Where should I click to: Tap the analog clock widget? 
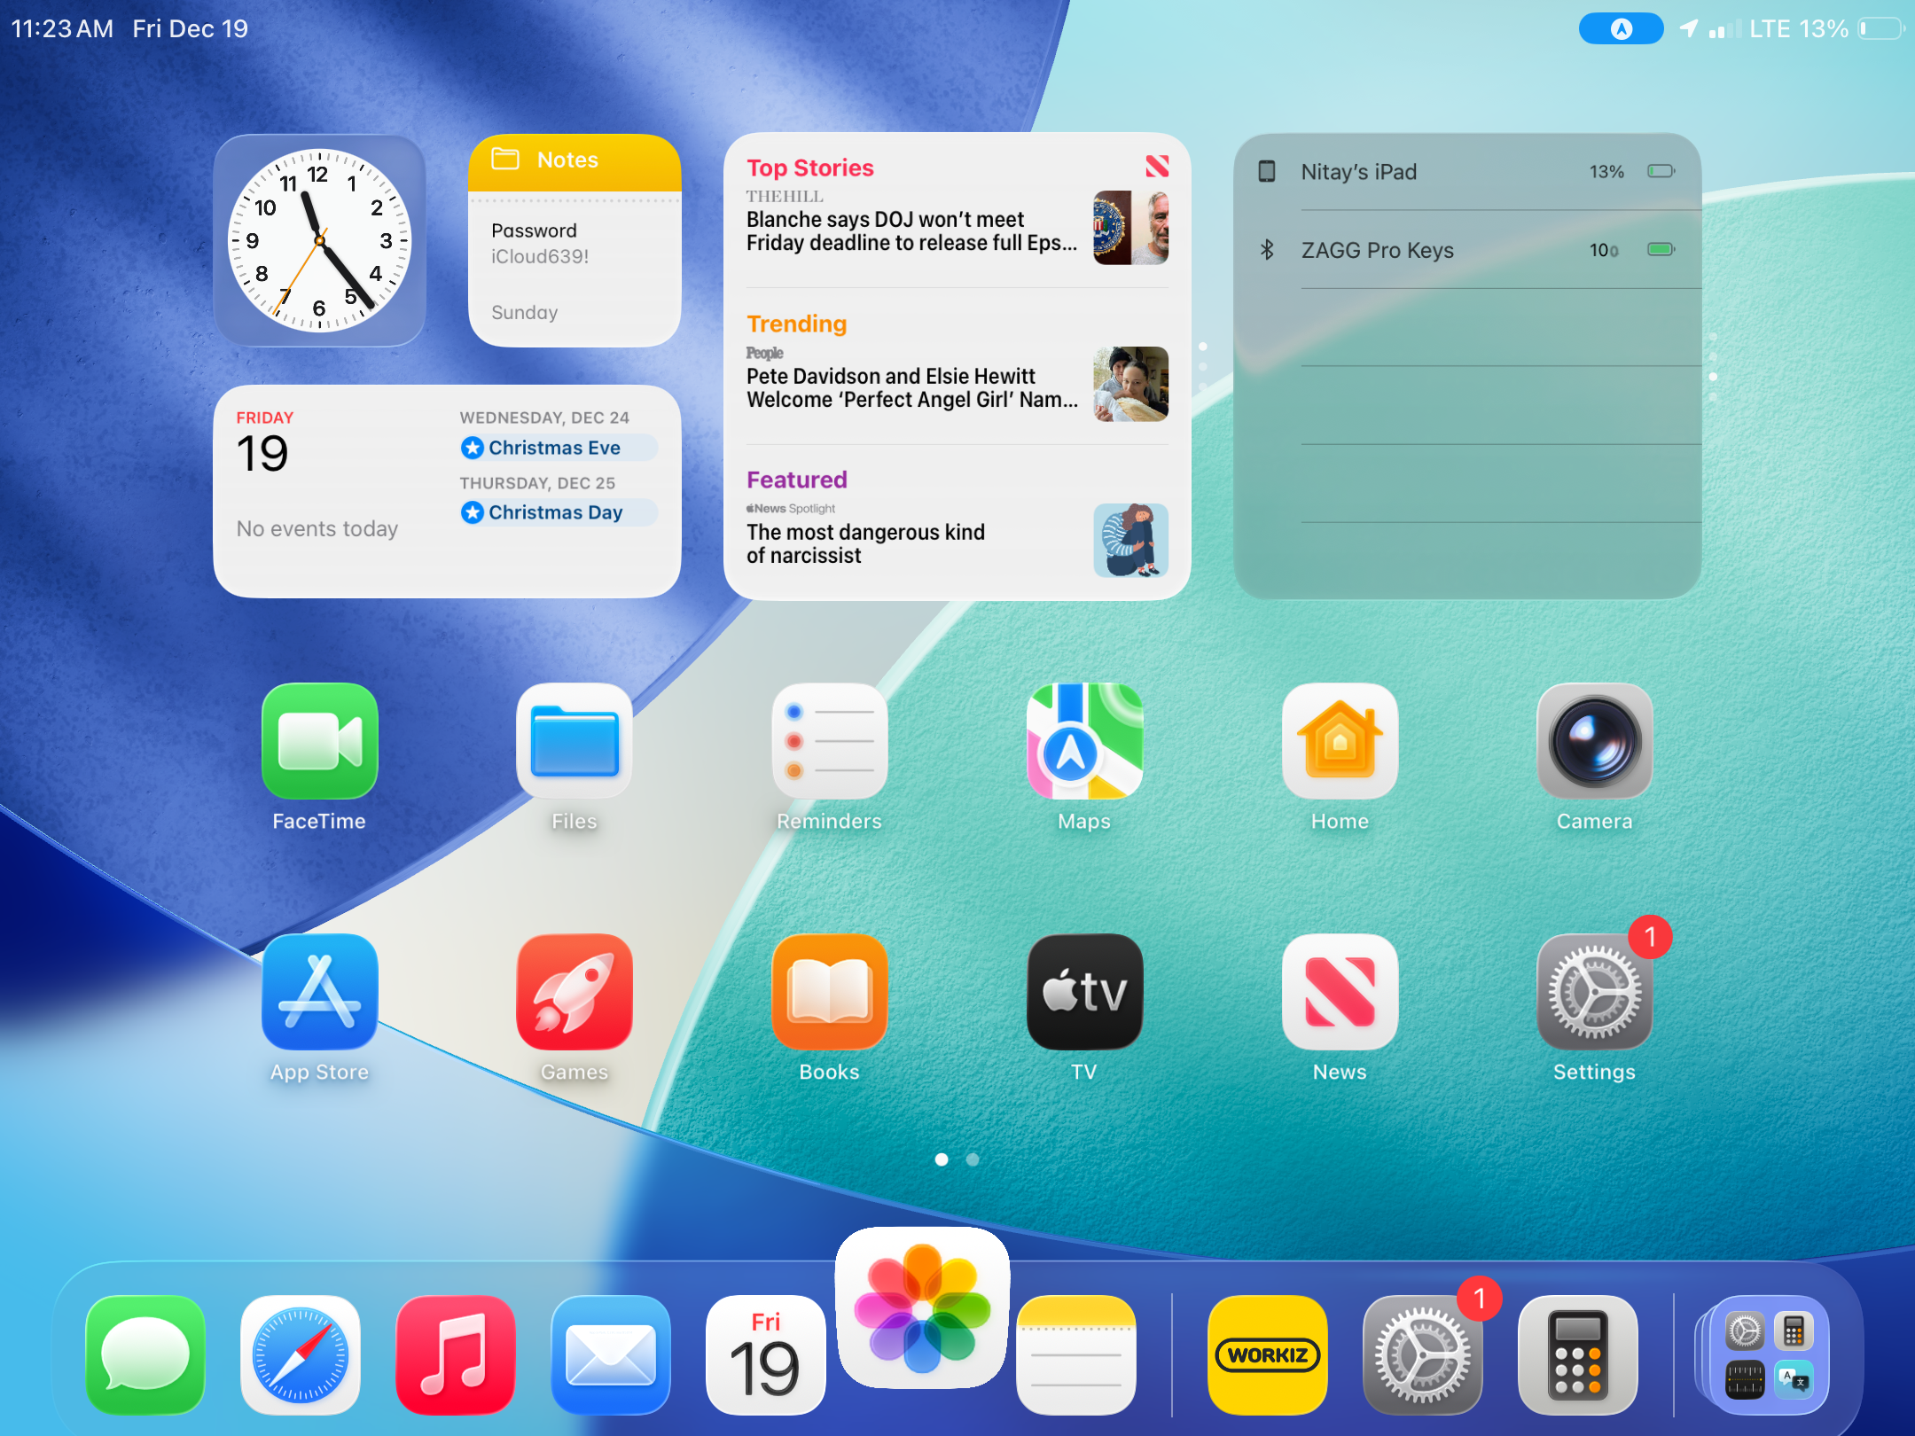pyautogui.click(x=319, y=240)
